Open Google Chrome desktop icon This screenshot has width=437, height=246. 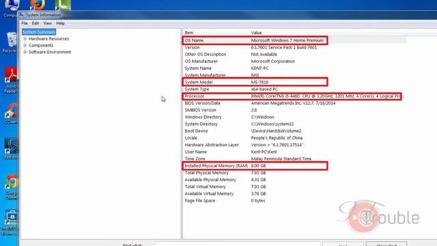tap(11, 187)
